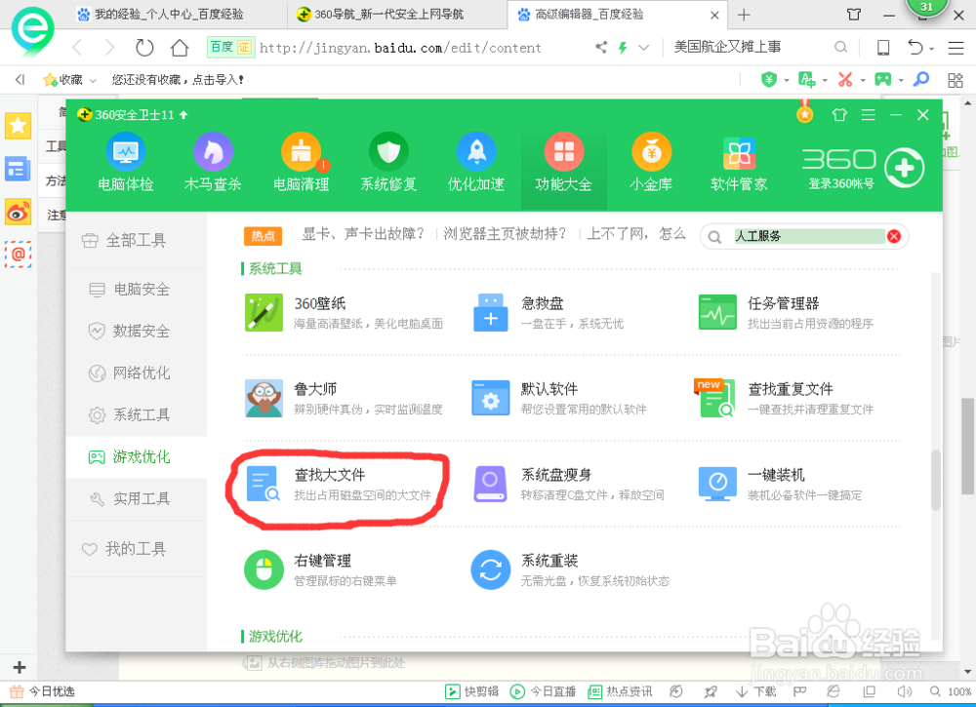976x707 pixels.
Task: Open 360 skin shirt icon
Action: click(x=839, y=115)
